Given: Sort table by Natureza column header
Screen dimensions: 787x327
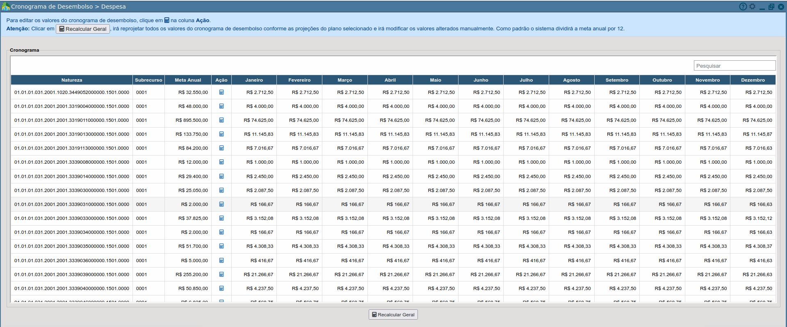Looking at the screenshot, I should coord(72,80).
